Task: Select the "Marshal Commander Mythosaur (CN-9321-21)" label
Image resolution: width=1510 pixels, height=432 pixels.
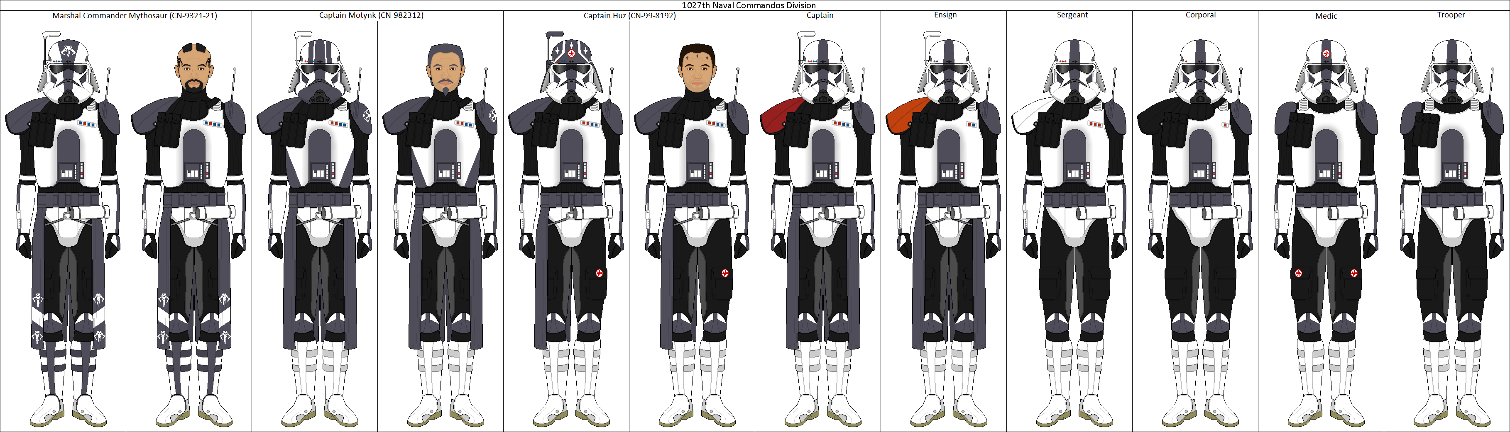Action: 135,16
